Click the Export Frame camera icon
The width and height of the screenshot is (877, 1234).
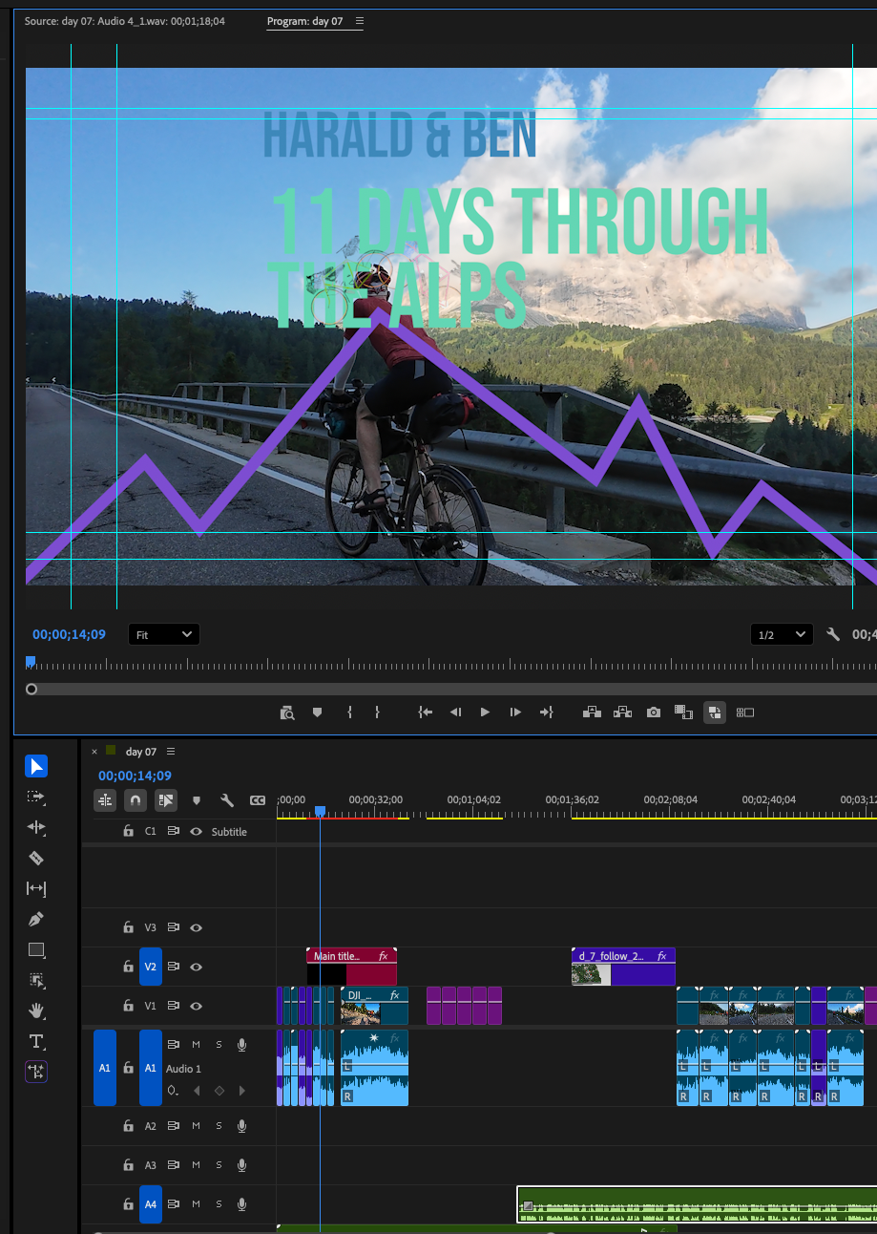pos(653,713)
